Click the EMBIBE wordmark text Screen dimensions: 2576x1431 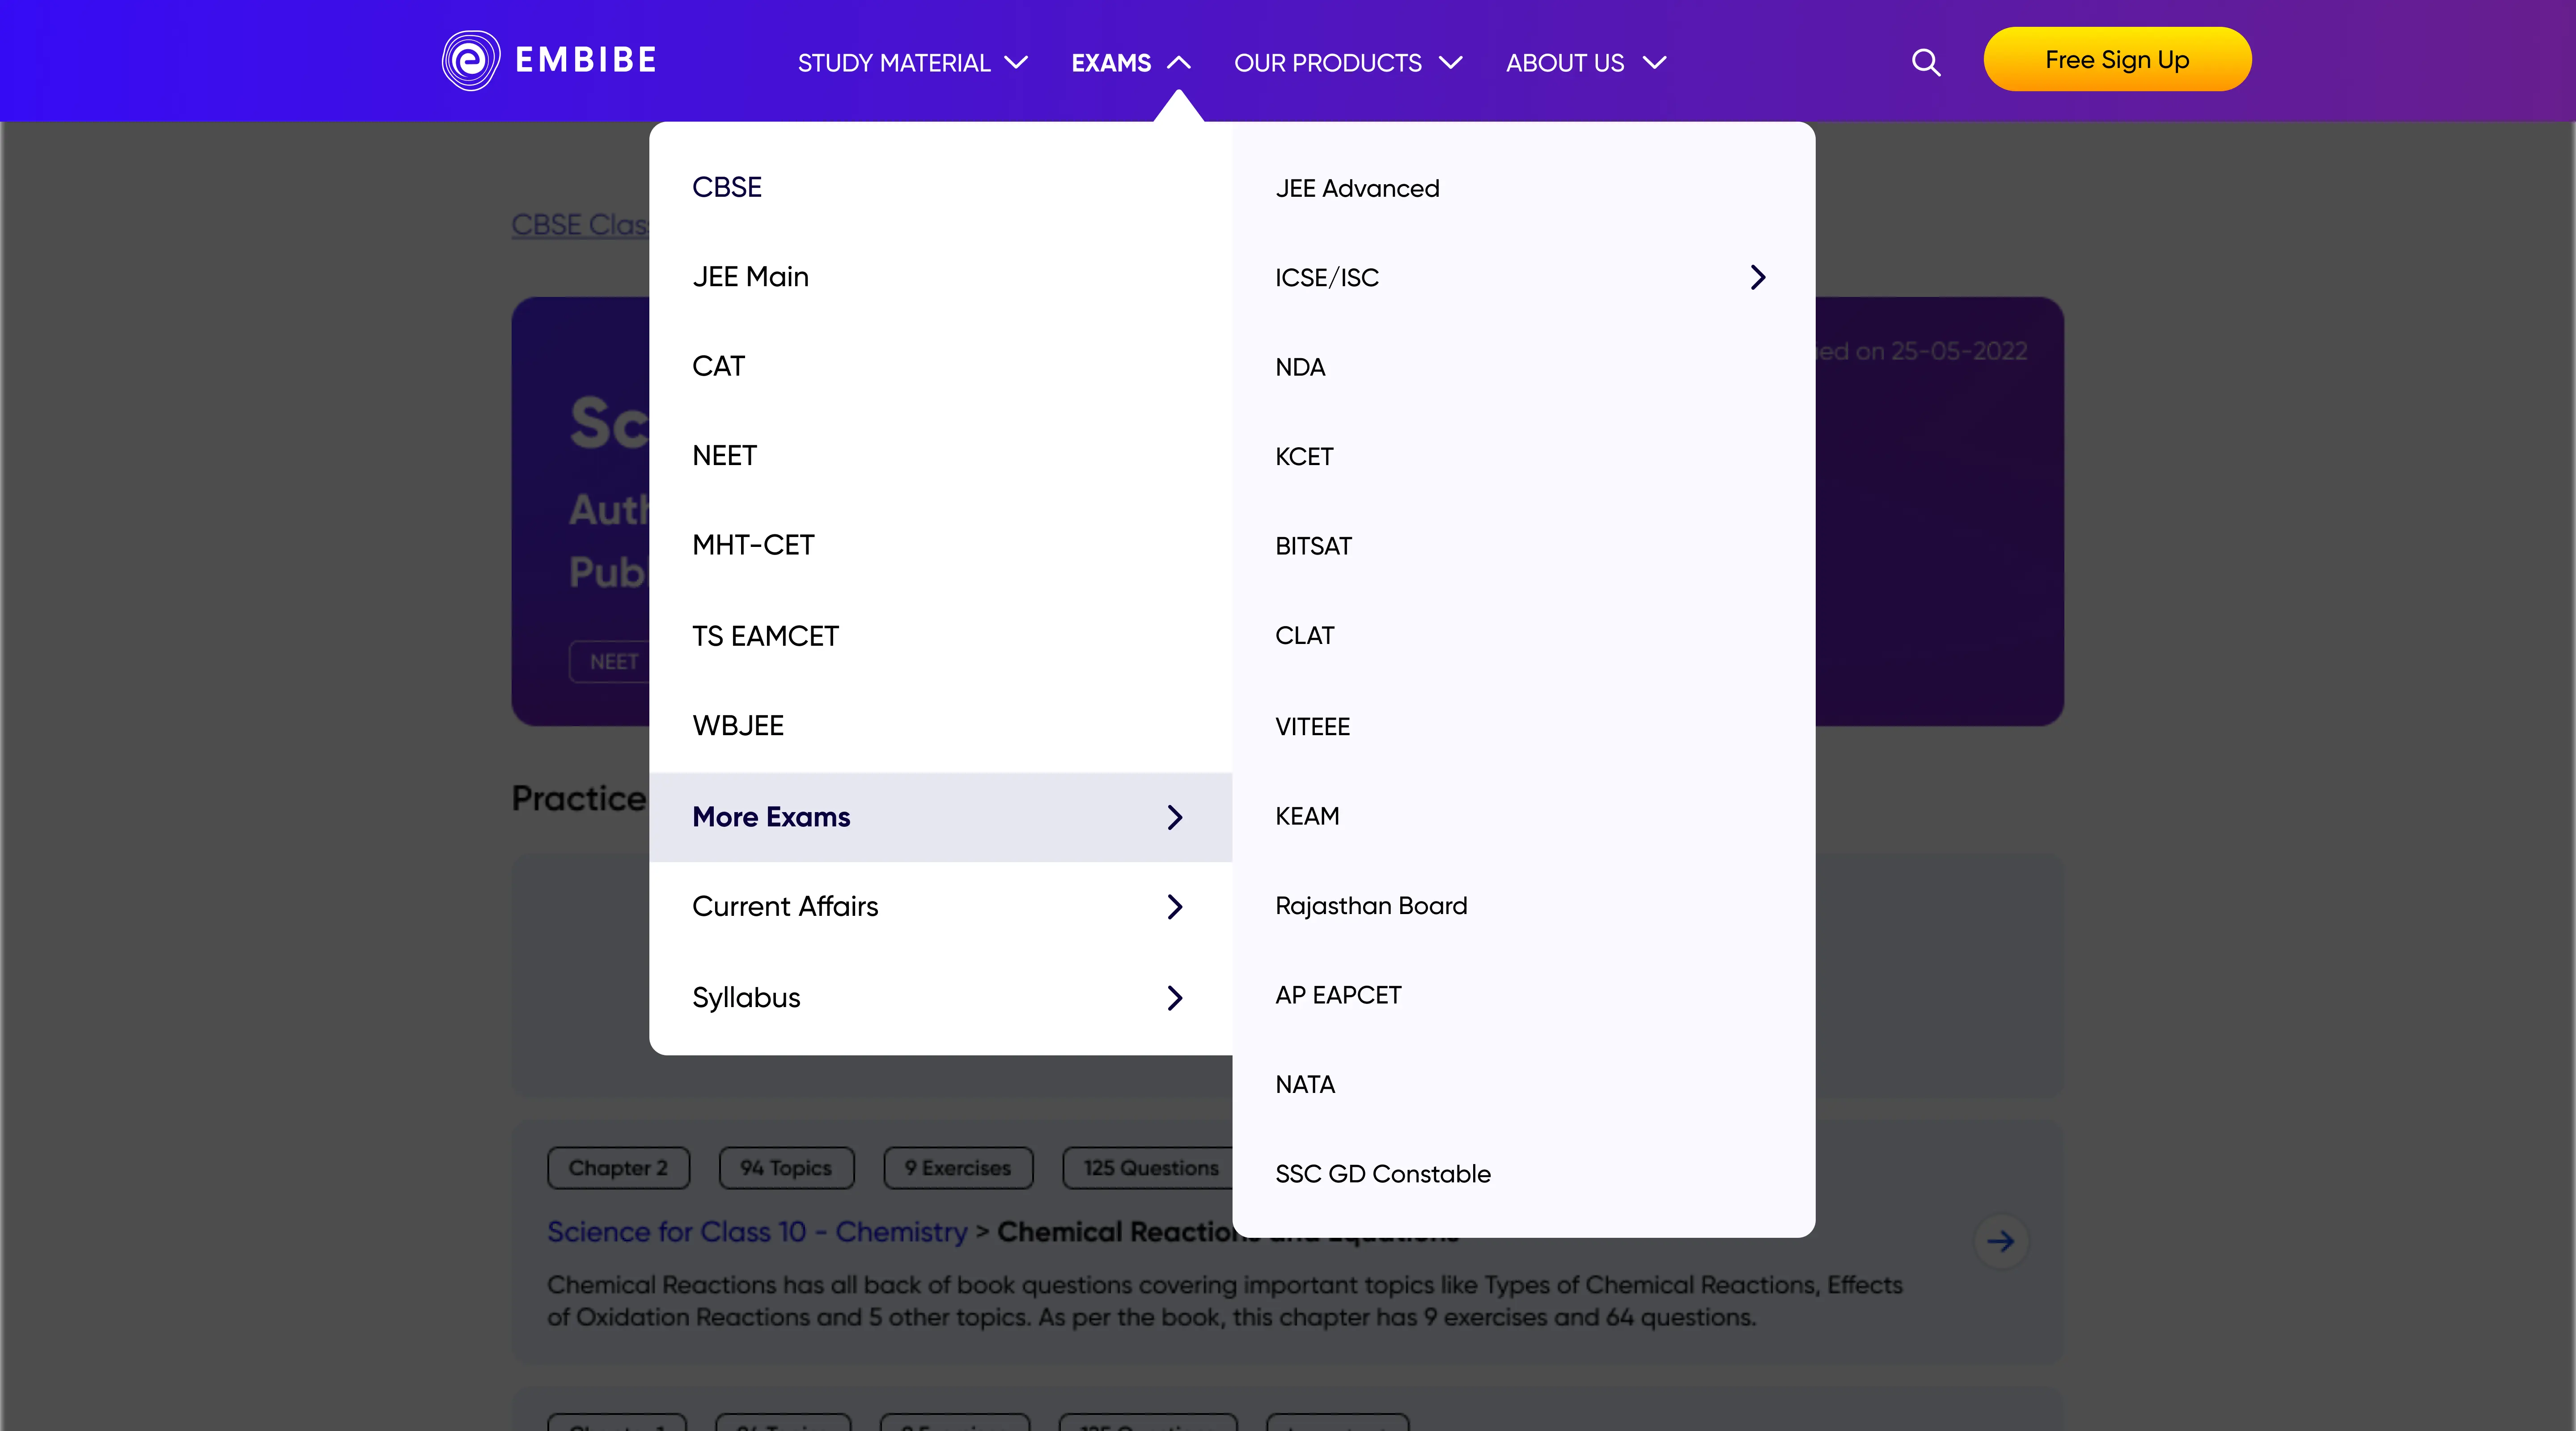point(586,60)
